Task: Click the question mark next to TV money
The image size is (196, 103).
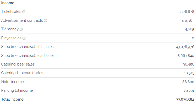Action: tap(21, 29)
